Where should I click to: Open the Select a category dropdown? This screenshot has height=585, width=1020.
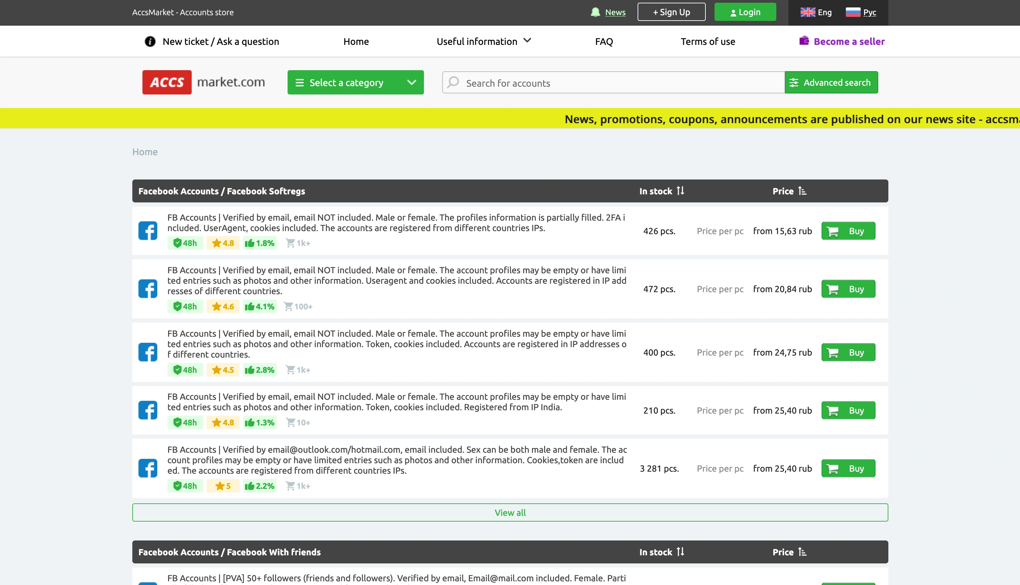(x=355, y=82)
